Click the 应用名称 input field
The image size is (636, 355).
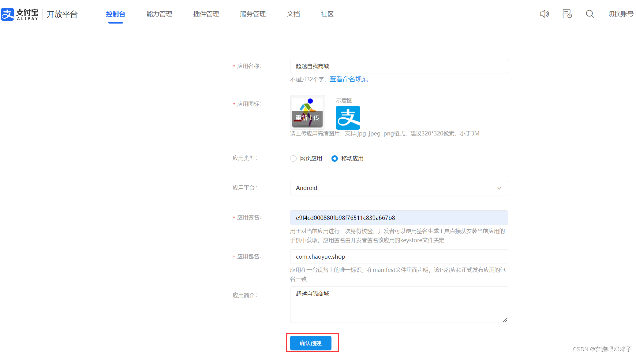[398, 66]
